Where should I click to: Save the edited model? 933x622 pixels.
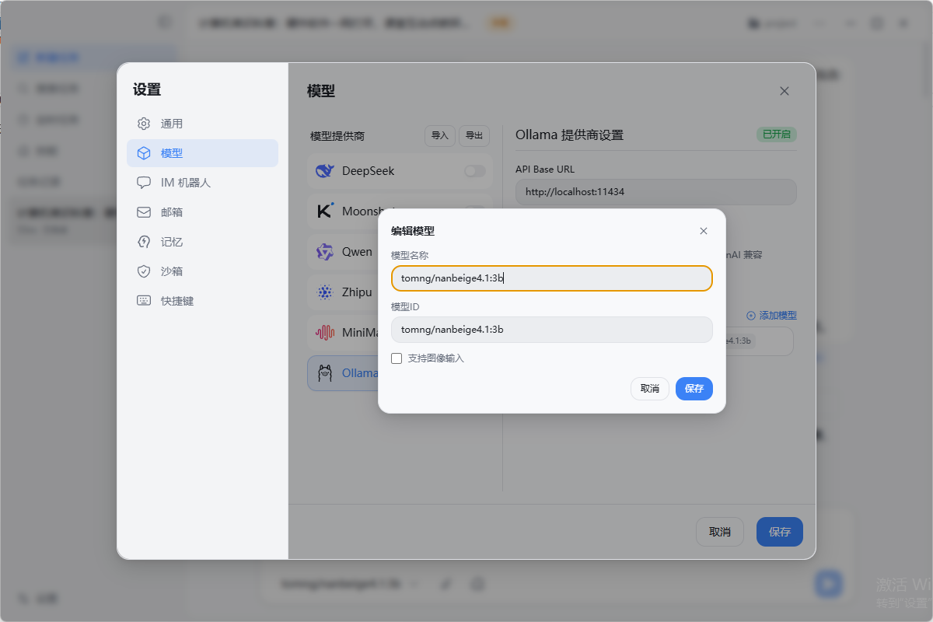(694, 389)
